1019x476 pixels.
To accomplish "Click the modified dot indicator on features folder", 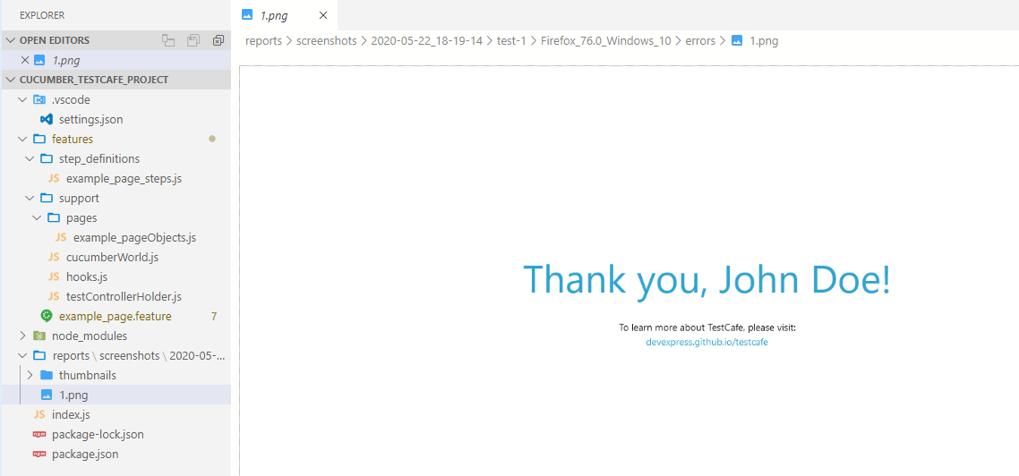I will (212, 139).
